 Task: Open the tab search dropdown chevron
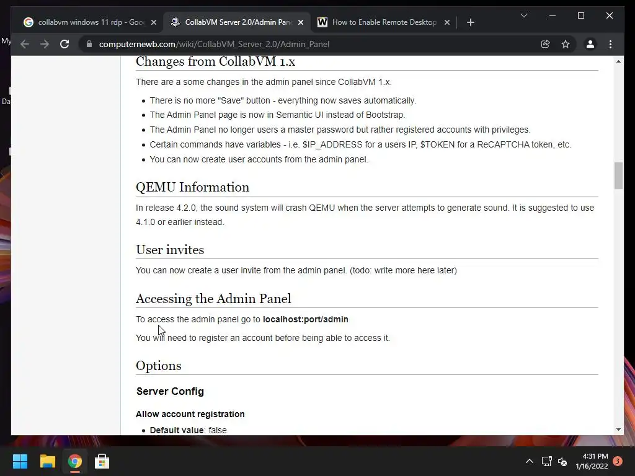(523, 15)
